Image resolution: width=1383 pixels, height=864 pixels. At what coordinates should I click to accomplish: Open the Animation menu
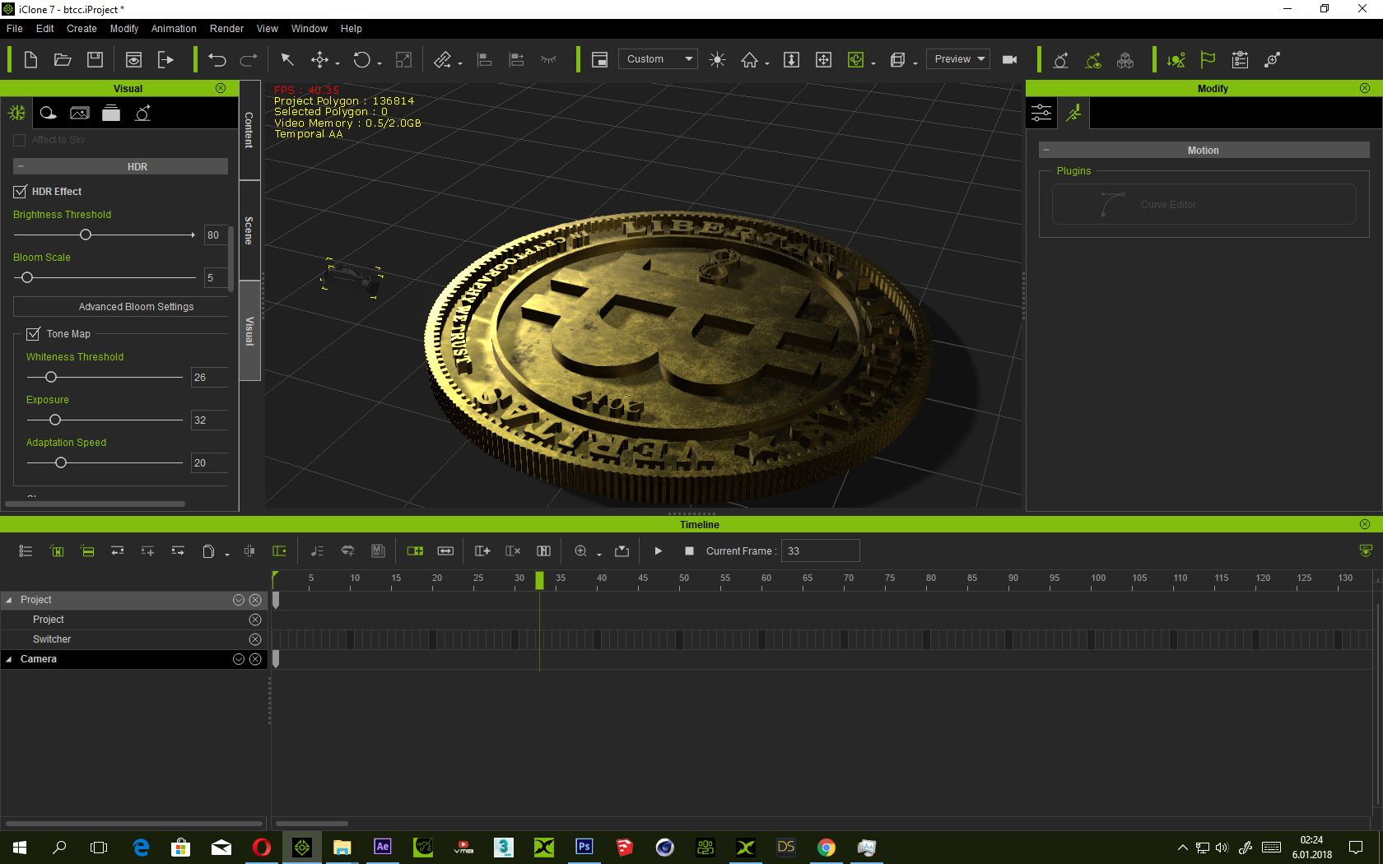[174, 28]
